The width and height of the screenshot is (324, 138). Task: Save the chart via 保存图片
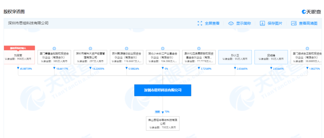point(275,23)
